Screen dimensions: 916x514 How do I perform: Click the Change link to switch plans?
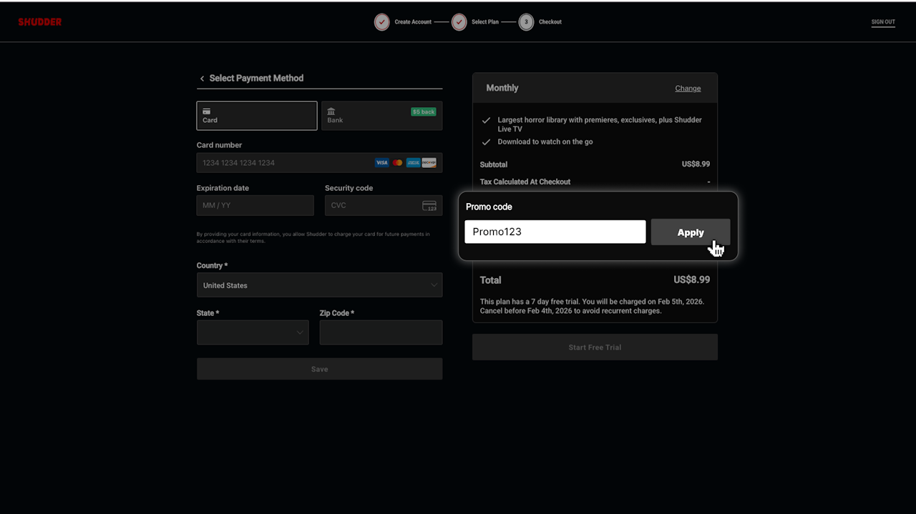click(688, 88)
